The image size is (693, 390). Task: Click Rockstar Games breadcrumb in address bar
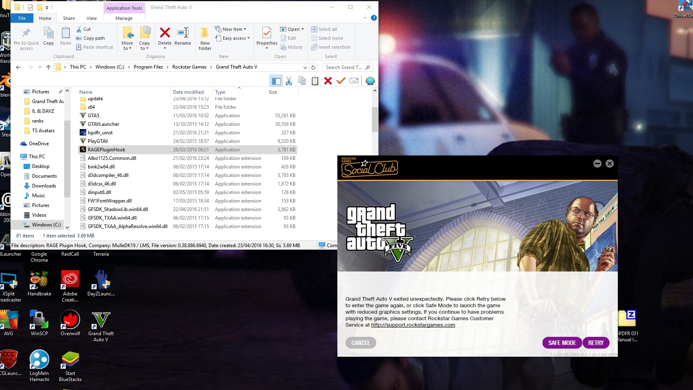click(x=189, y=67)
